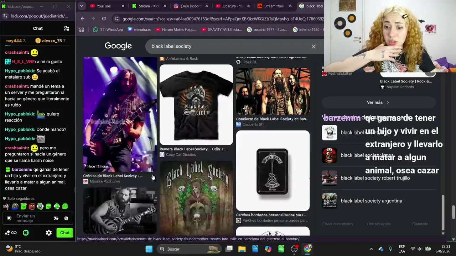
Task: Open Task View on the taskbar
Action: click(x=229, y=249)
